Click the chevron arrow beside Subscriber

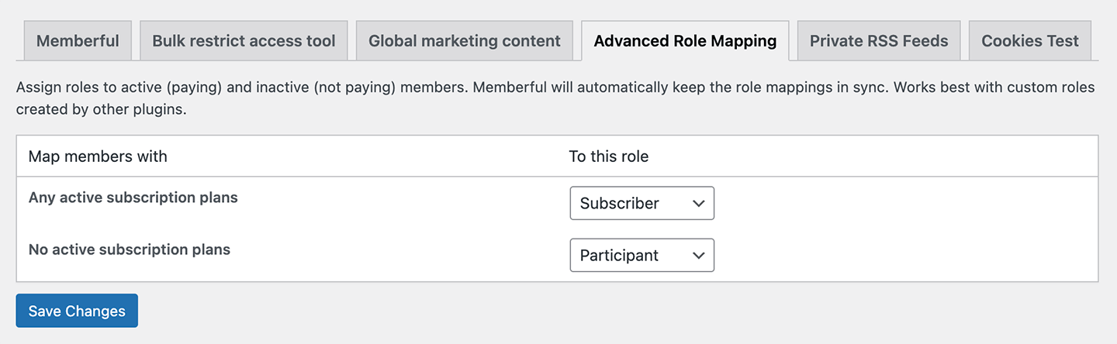click(x=698, y=203)
